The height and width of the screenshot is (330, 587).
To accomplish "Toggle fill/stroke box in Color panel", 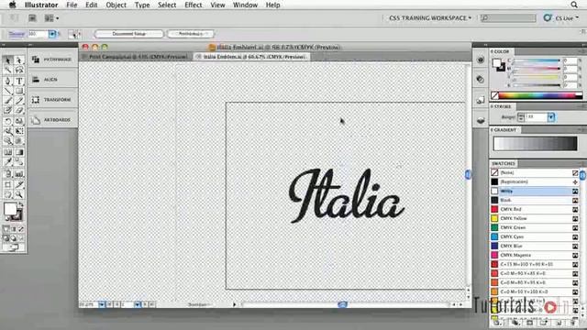I will click(x=498, y=65).
